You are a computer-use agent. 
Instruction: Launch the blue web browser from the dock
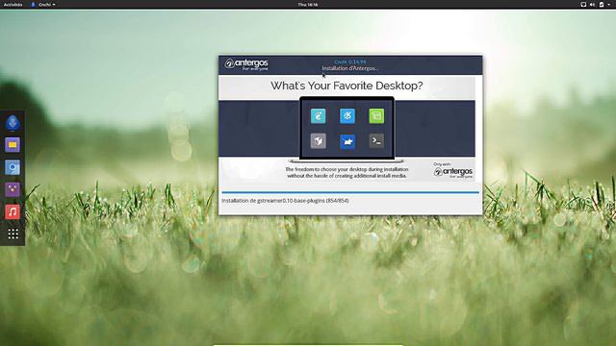[x=13, y=123]
